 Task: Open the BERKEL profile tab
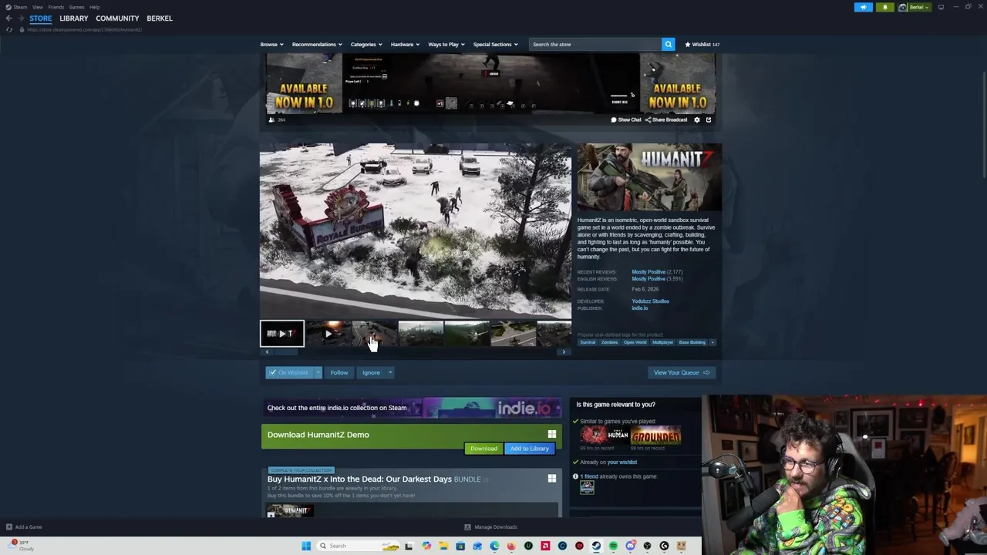(160, 18)
